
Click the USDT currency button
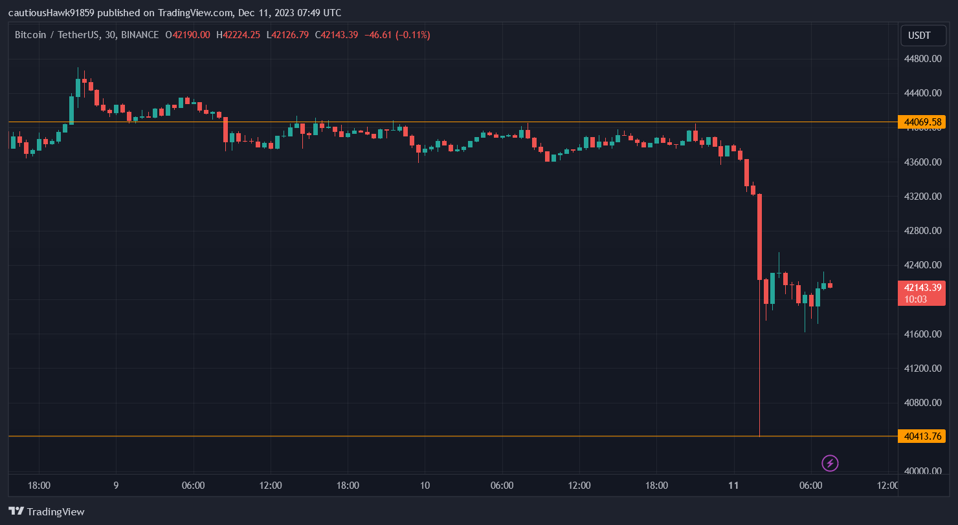pyautogui.click(x=923, y=36)
